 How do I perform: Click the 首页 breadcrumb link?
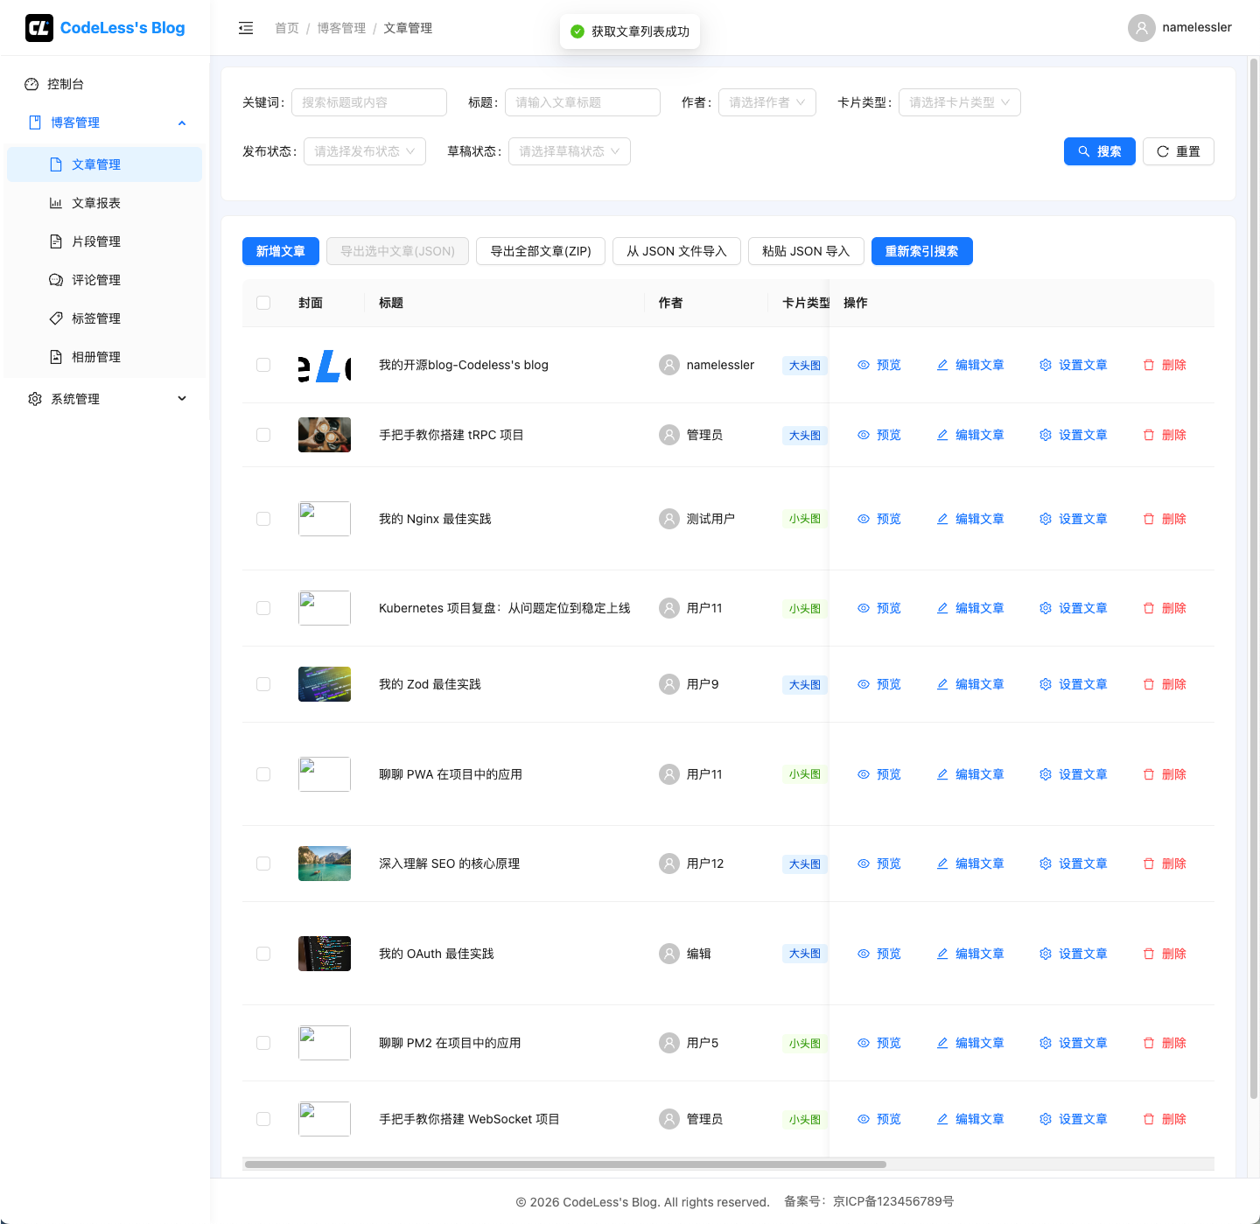click(287, 28)
